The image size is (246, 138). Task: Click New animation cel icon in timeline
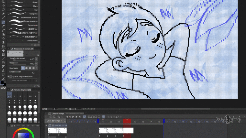(89, 117)
